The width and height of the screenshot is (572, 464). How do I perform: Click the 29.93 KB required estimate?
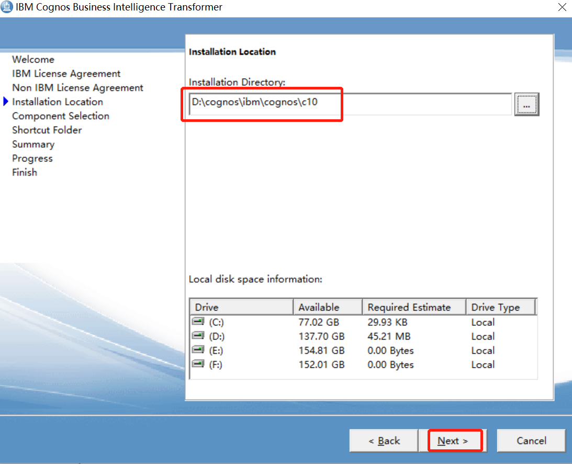point(387,322)
